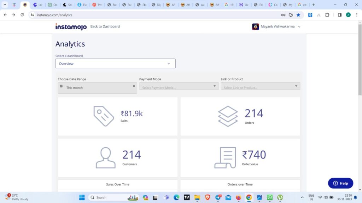Click the stacked layers Orders icon
This screenshot has width=362, height=203.
228,116
